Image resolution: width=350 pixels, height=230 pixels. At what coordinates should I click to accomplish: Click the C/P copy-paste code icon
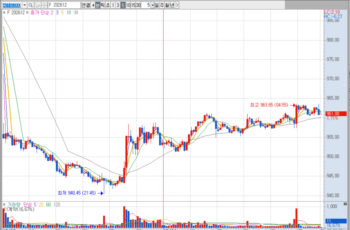tap(38, 5)
